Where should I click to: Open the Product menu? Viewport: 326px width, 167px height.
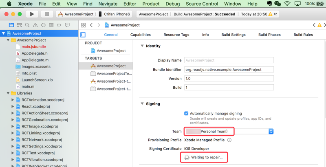pyautogui.click(x=151, y=4)
